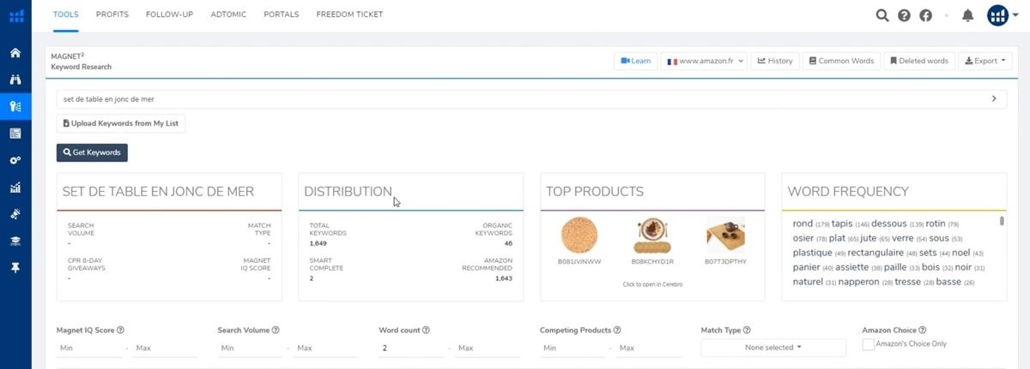Open the help question mark icon
Image resolution: width=1030 pixels, height=369 pixels.
904,15
